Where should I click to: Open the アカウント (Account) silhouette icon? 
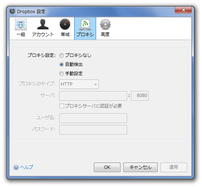(x=43, y=24)
